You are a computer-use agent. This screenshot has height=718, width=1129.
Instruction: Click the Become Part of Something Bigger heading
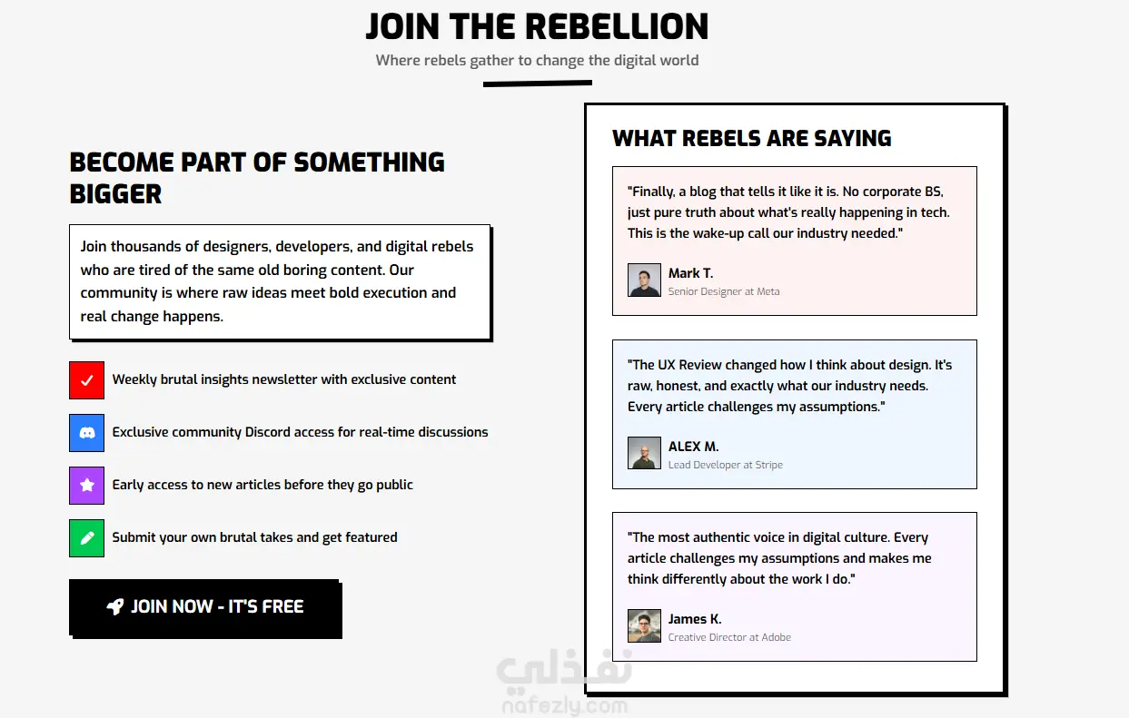tap(257, 178)
